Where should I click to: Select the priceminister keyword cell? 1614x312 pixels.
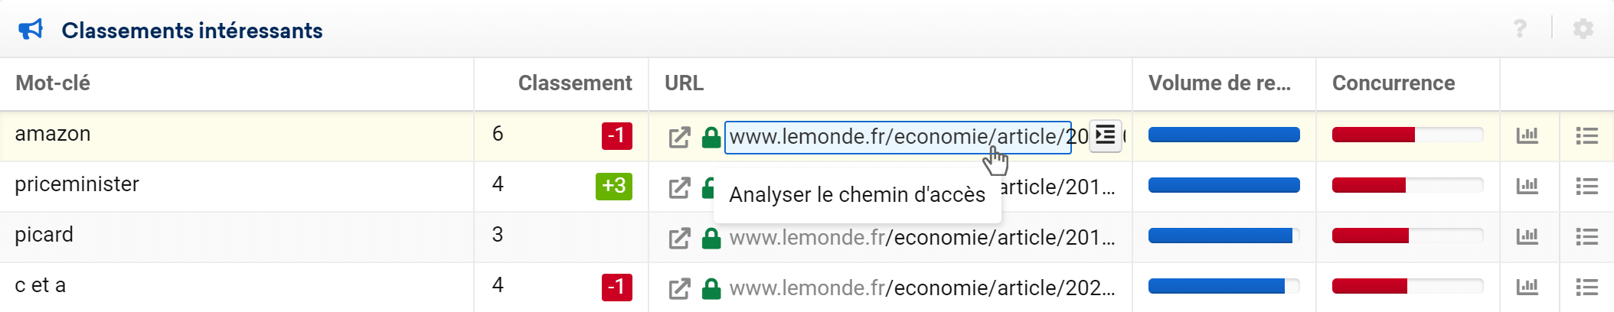click(237, 187)
